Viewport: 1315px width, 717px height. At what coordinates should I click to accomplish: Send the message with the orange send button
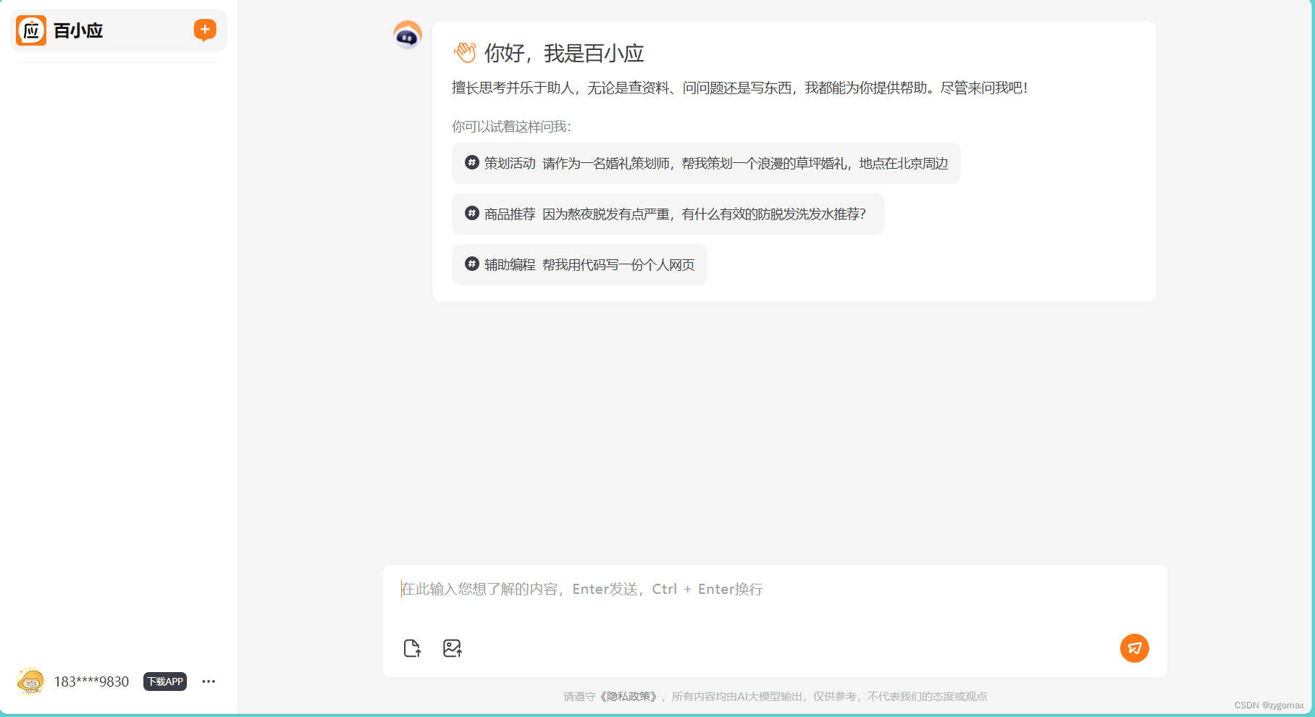click(1135, 648)
